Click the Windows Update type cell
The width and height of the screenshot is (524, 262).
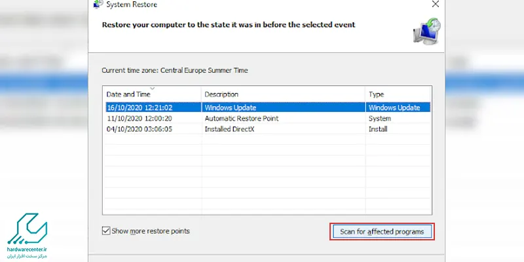[394, 107]
